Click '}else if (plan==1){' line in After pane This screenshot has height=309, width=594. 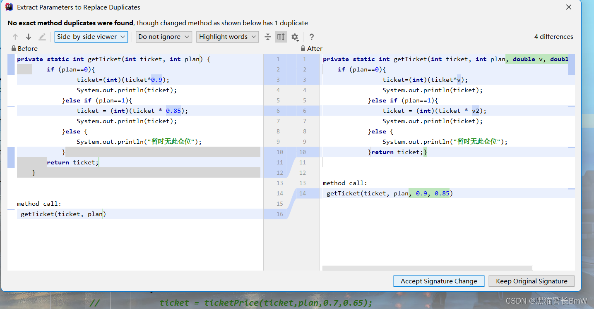coord(403,100)
